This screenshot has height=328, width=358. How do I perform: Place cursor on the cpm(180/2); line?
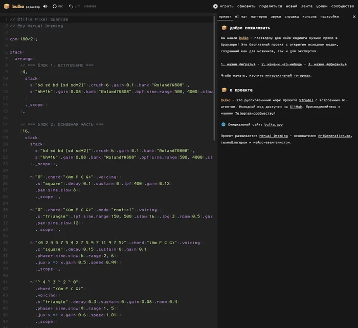[x=24, y=39]
